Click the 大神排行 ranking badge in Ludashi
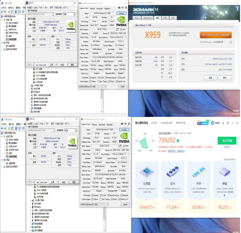Image resolution: width=241 pixels, height=233 pixels. tap(203, 123)
